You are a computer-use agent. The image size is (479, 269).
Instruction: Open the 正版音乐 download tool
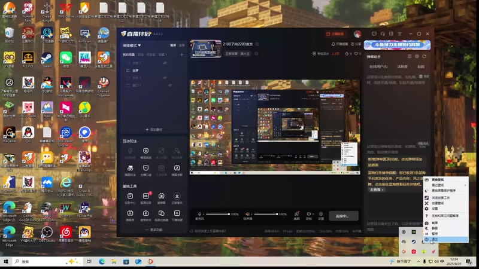click(177, 198)
